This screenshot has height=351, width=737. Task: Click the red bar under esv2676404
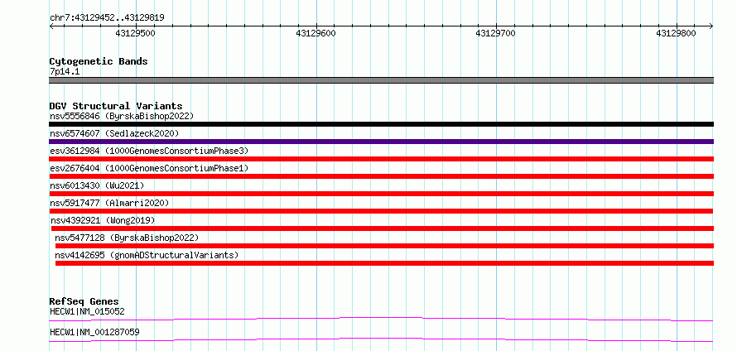381,176
